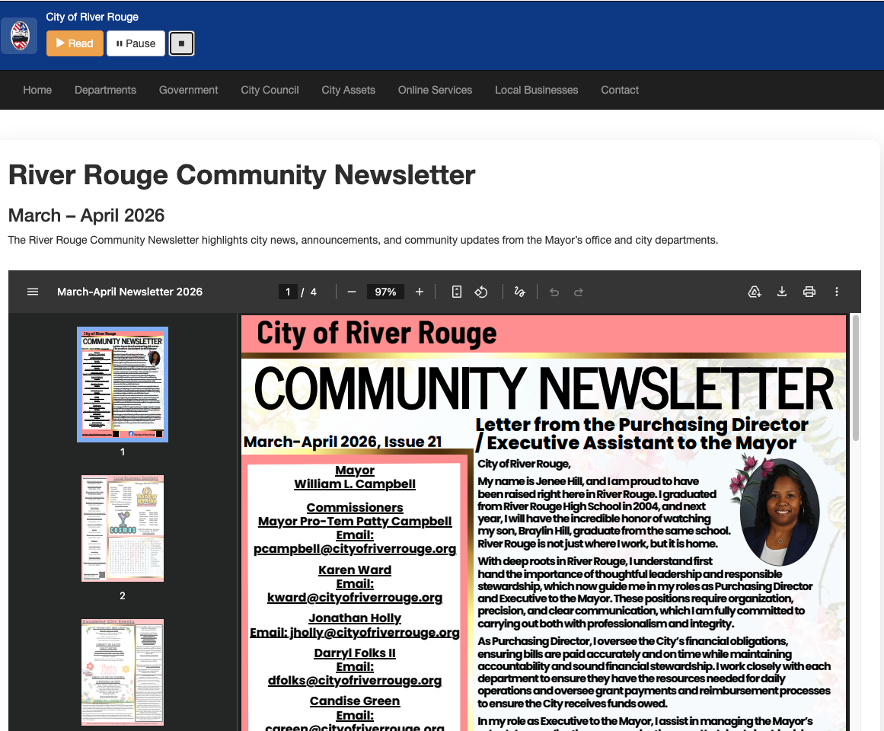Zoom out using the minus icon

[x=351, y=292]
